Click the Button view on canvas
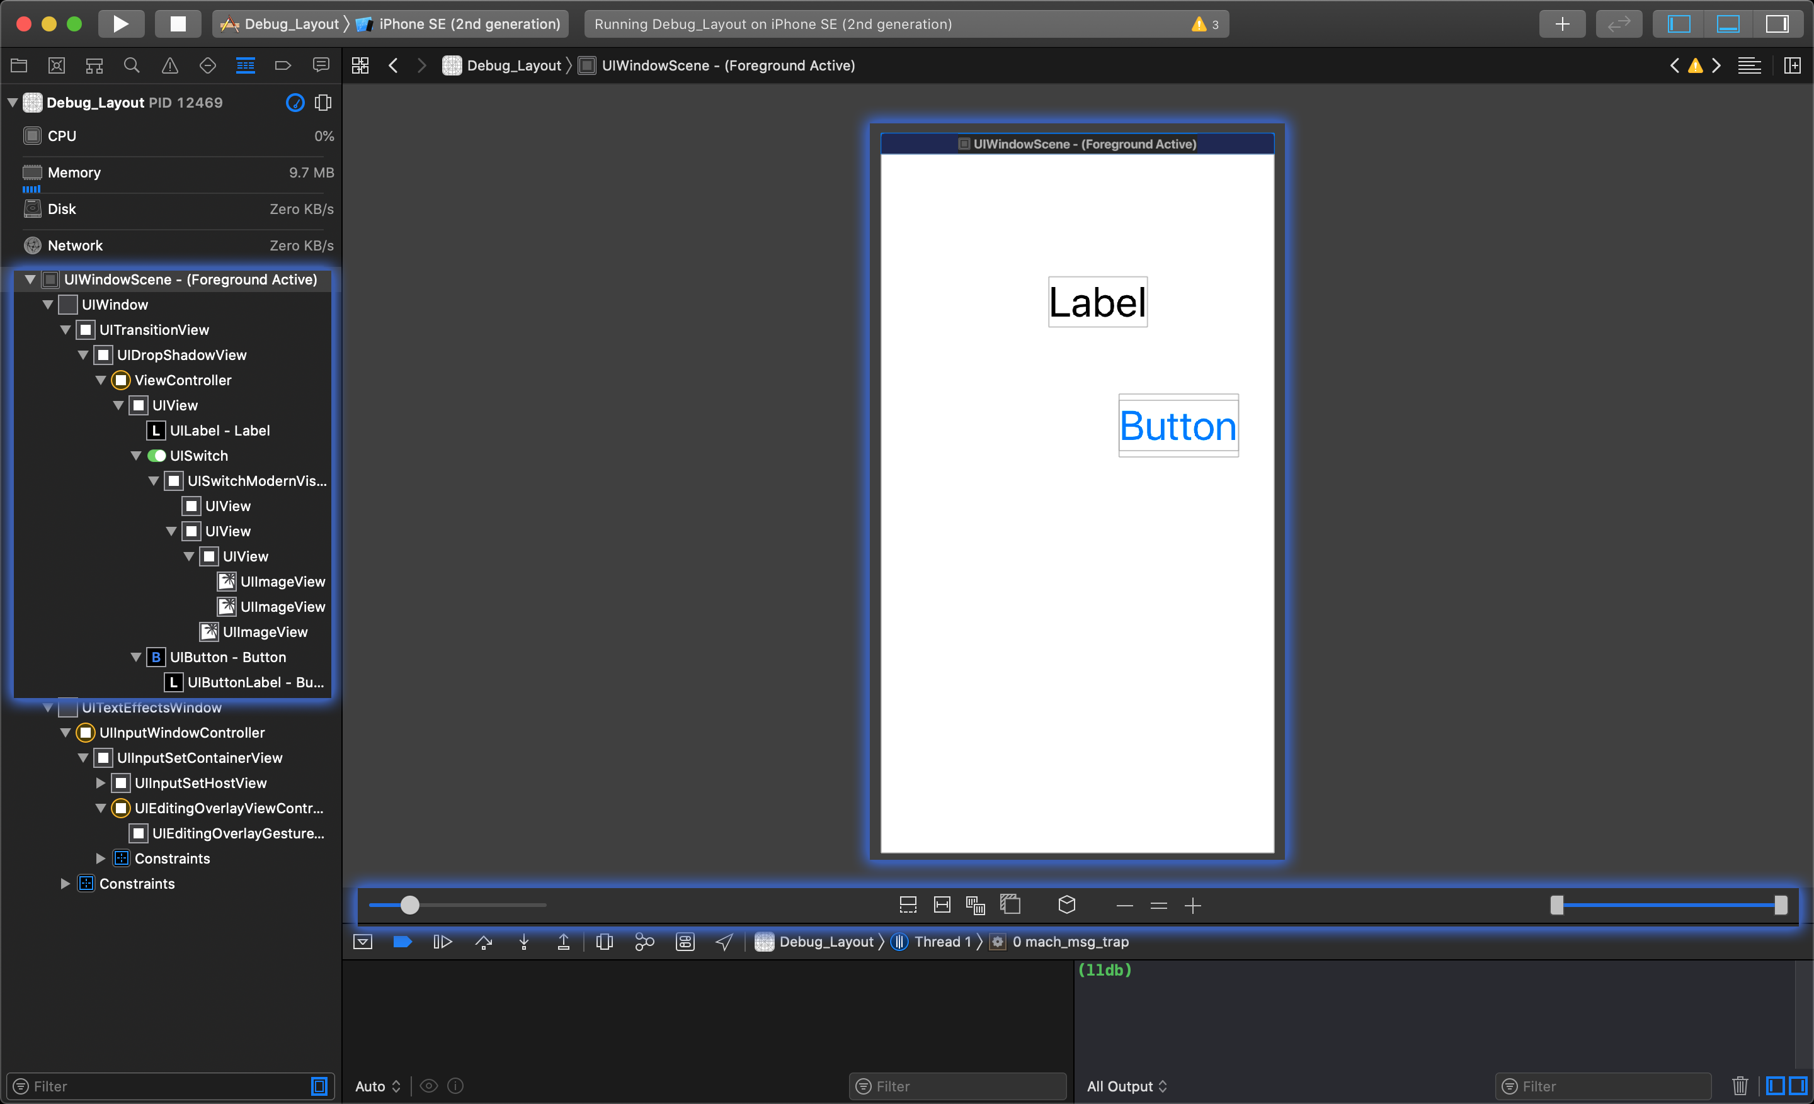The width and height of the screenshot is (1814, 1104). click(1178, 426)
